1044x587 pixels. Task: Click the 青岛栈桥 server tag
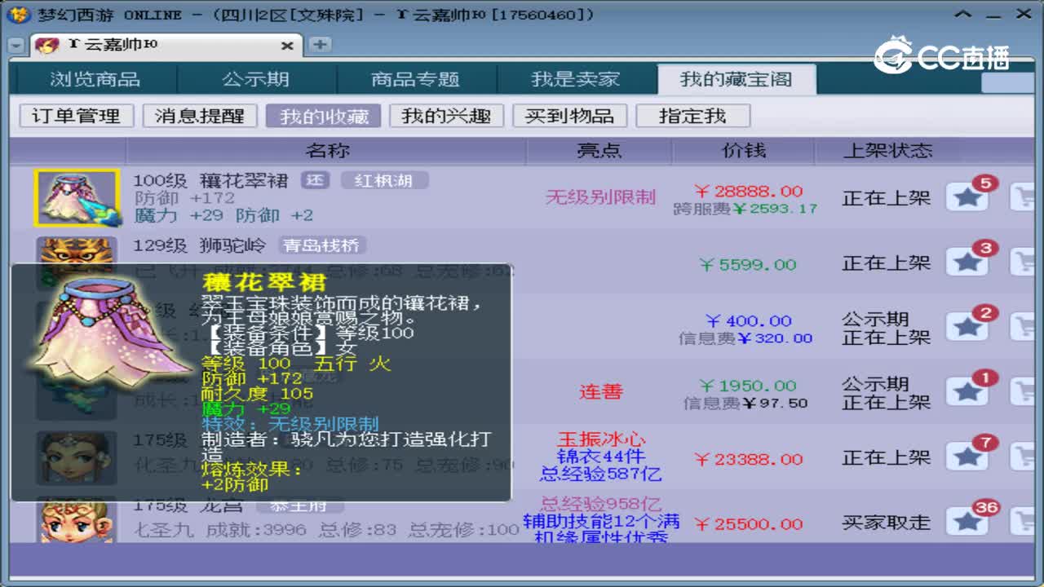tap(323, 245)
